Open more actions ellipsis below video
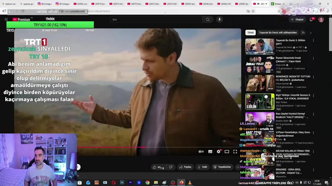 238,167
